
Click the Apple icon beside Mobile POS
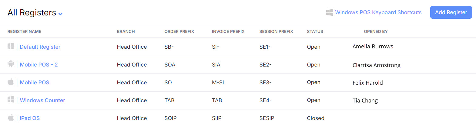click(11, 82)
